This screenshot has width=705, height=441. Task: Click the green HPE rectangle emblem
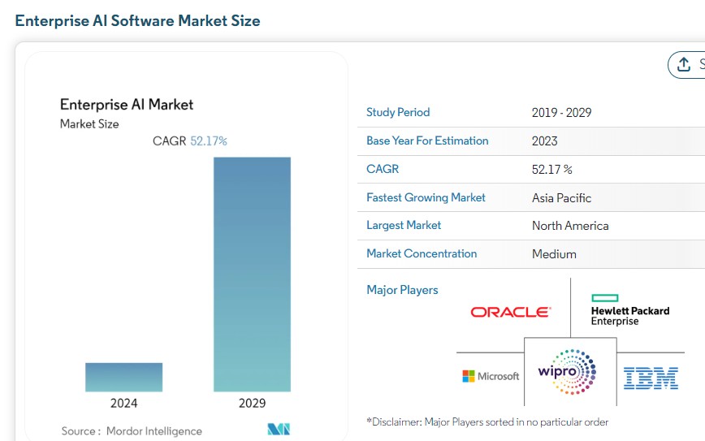tap(605, 298)
